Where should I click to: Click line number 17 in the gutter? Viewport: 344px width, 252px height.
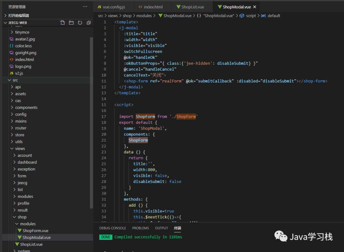click(x=104, y=116)
